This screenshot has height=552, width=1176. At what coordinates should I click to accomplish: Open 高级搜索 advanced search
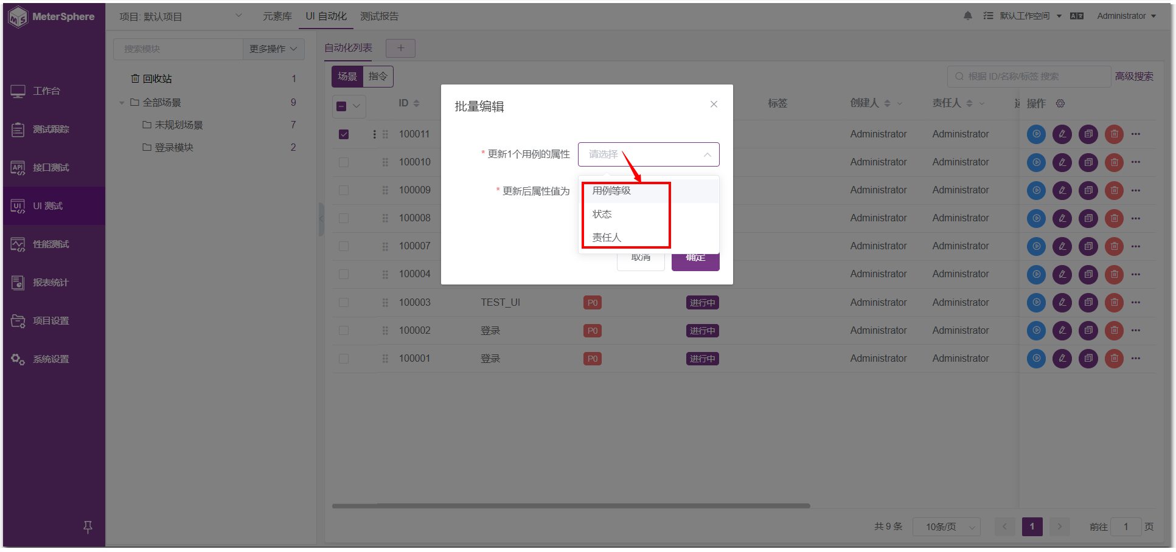(1134, 77)
